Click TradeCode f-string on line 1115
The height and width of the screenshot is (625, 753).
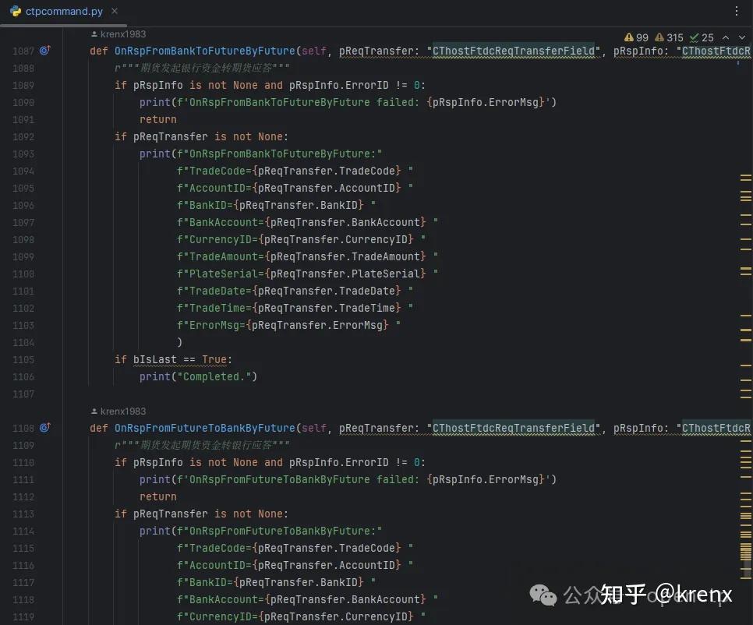click(295, 548)
